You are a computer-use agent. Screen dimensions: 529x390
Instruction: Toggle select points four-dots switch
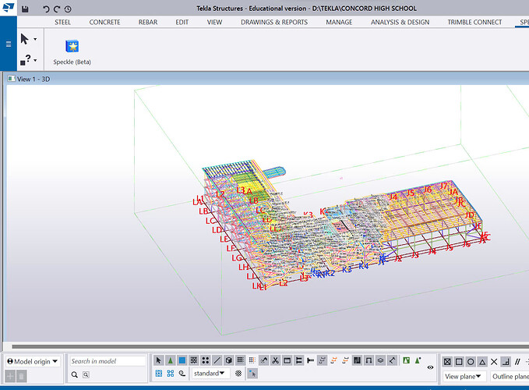pos(206,360)
